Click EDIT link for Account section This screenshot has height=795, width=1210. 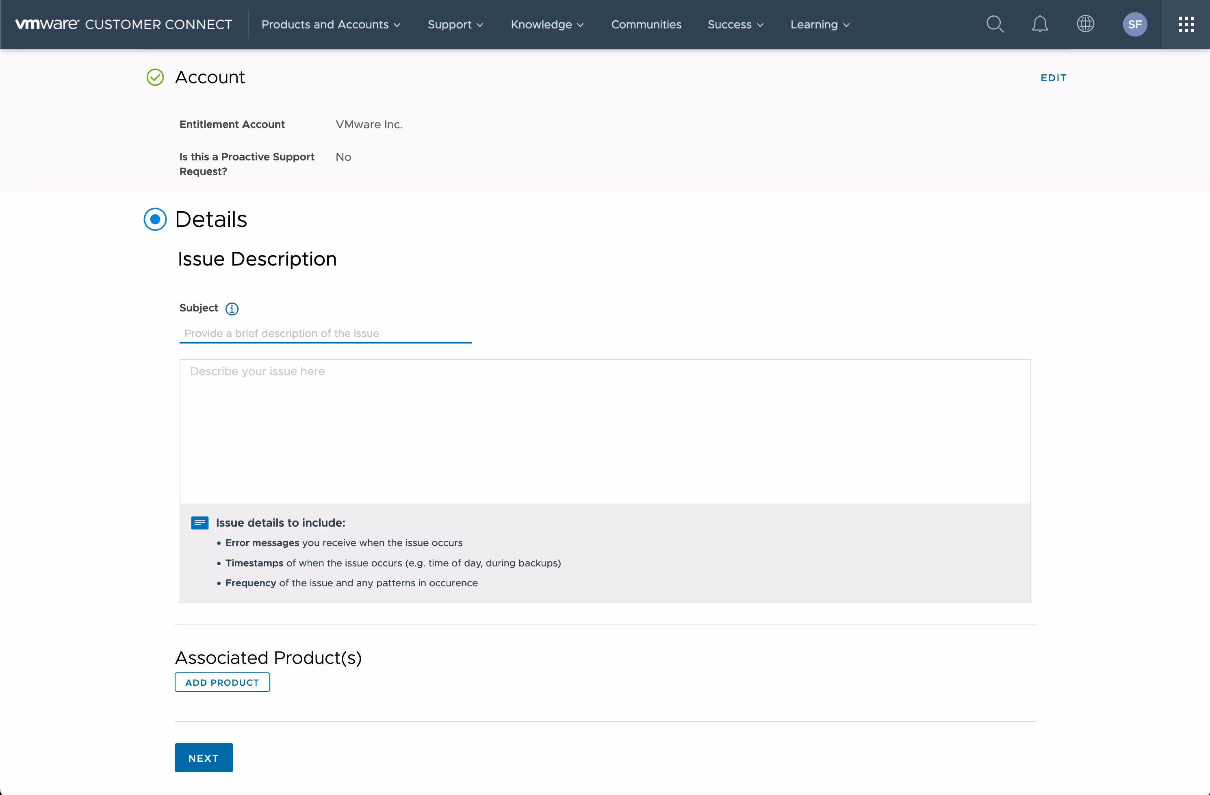click(x=1054, y=78)
